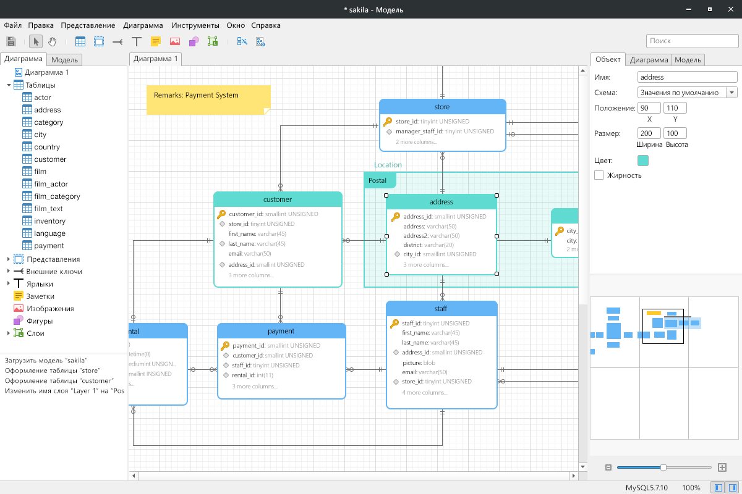Activate the yellow note tool
Viewport: 742px width, 494px height.
156,41
